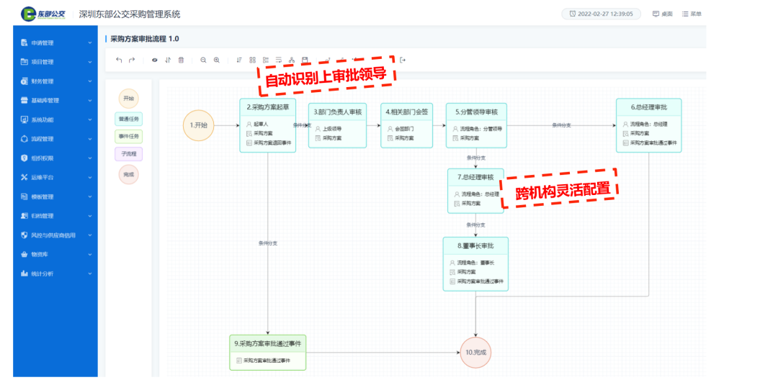Toggle the eye preview icon
Viewport: 778px width, 380px height.
coord(154,60)
